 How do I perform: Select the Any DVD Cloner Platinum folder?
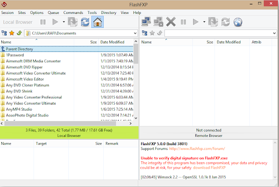pyautogui.click(x=67, y=85)
